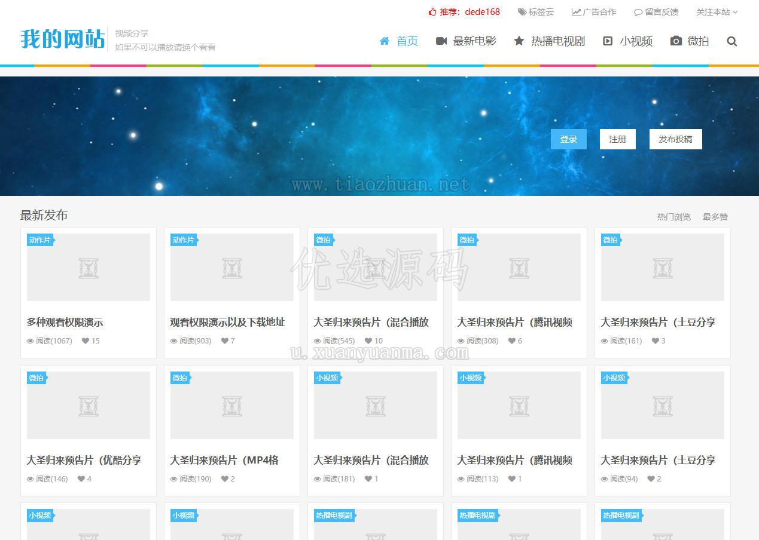Click the heart icon showing 4 likes

pos(81,478)
